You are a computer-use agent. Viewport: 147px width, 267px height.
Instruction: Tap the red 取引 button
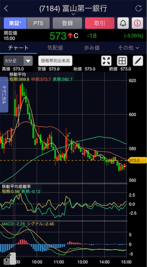100,23
